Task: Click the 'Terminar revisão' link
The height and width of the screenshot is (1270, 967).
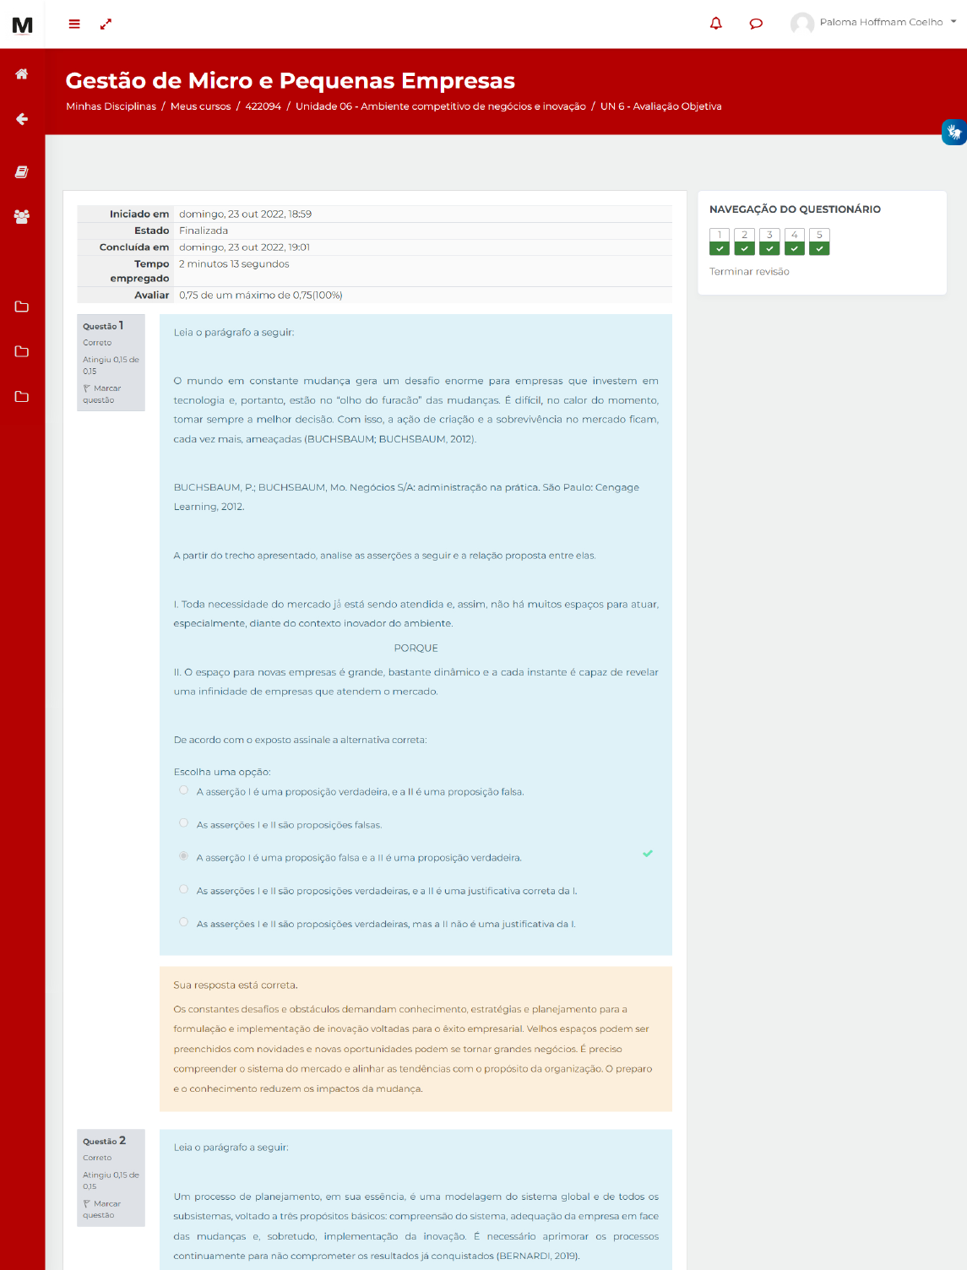Action: click(x=749, y=272)
